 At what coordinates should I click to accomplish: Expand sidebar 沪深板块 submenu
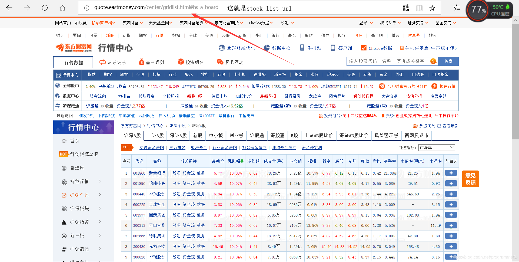point(100,208)
